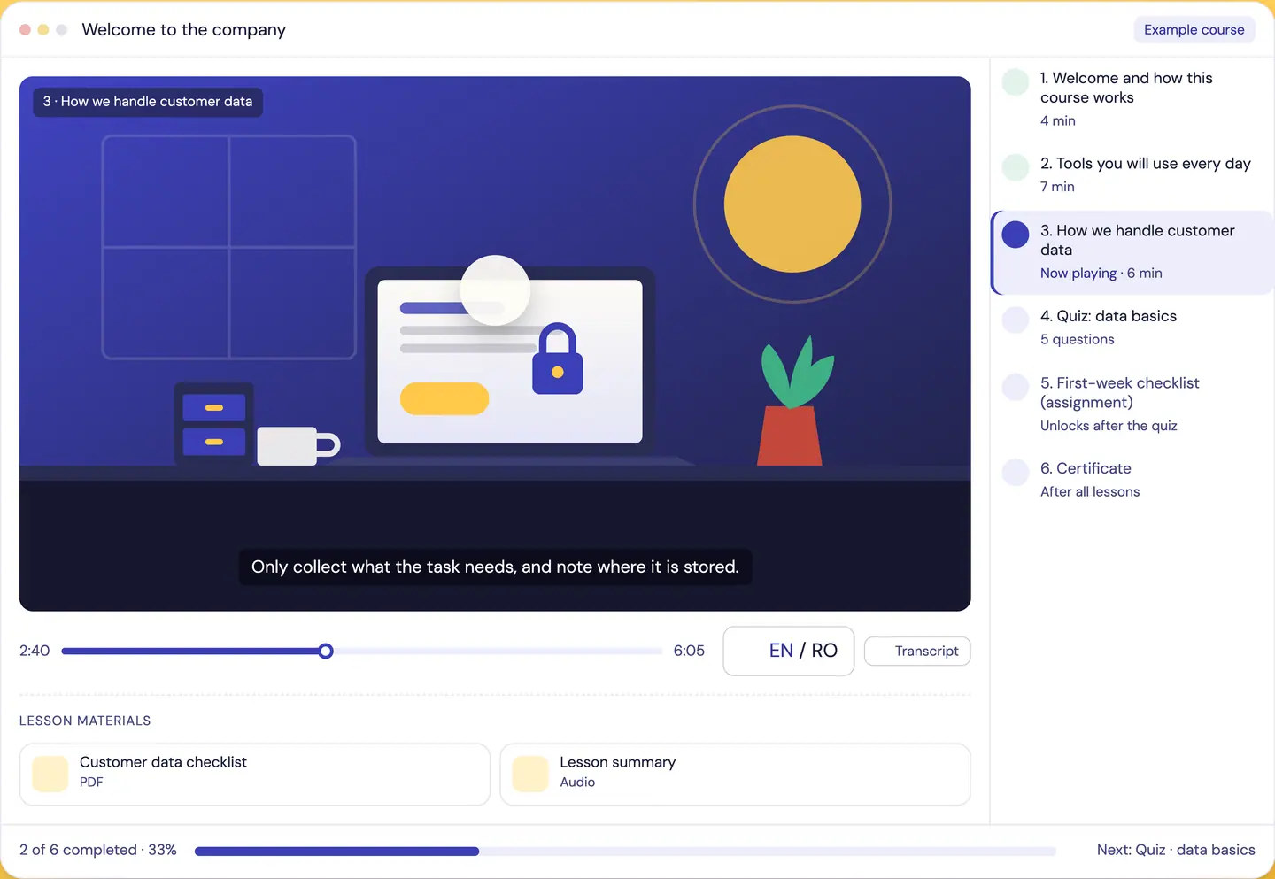Click the 'Welcome to the company' title
1275x879 pixels.
184,29
